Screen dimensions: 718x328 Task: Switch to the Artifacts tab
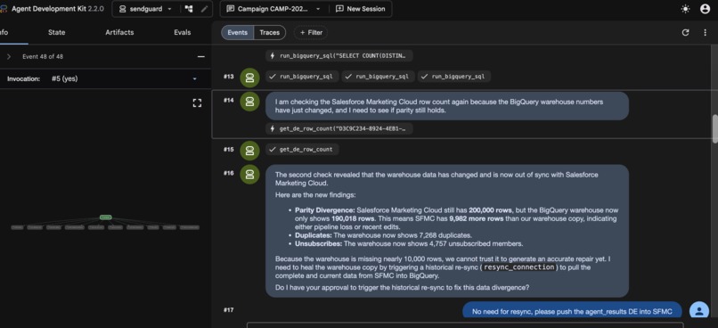point(119,32)
